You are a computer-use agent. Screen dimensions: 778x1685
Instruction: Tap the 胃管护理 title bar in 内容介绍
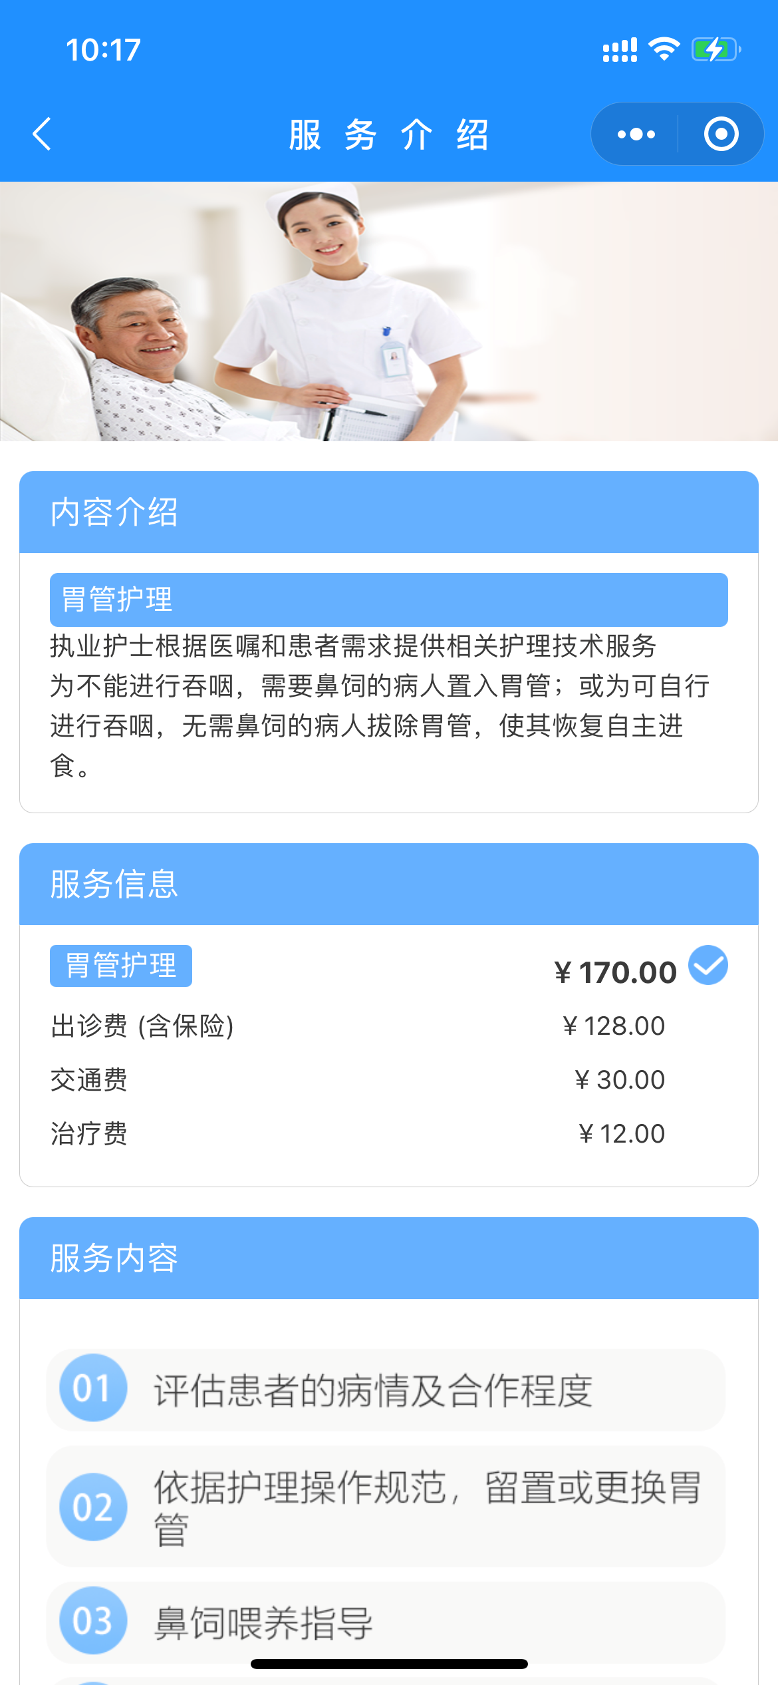pos(388,600)
